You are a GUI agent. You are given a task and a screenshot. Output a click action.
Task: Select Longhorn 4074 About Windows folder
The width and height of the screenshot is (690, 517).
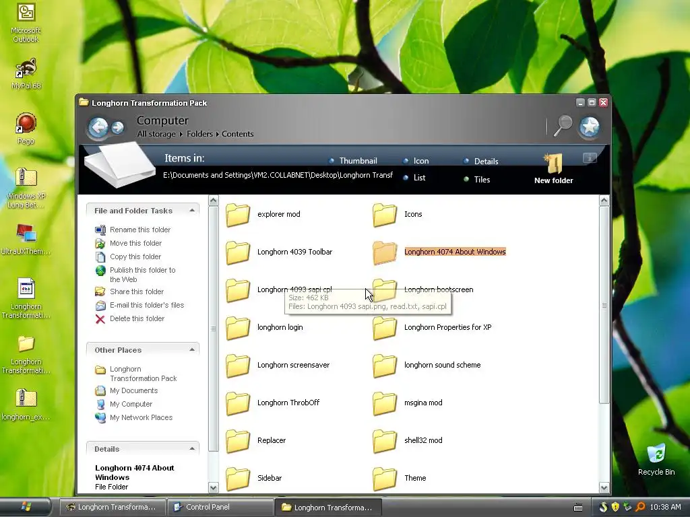click(x=439, y=252)
